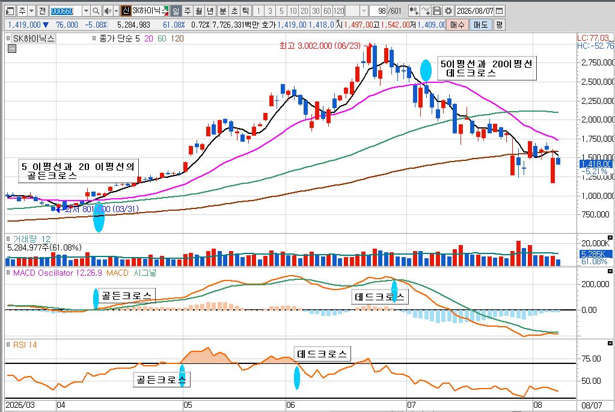Click the data grid icon under SK하이닉스 label
This screenshot has width=615, height=412.
tap(12, 49)
